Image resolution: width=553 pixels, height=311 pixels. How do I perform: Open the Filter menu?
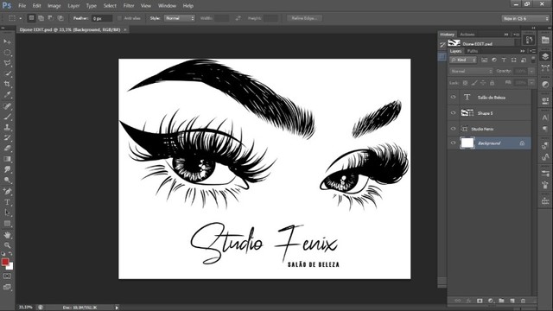click(129, 6)
